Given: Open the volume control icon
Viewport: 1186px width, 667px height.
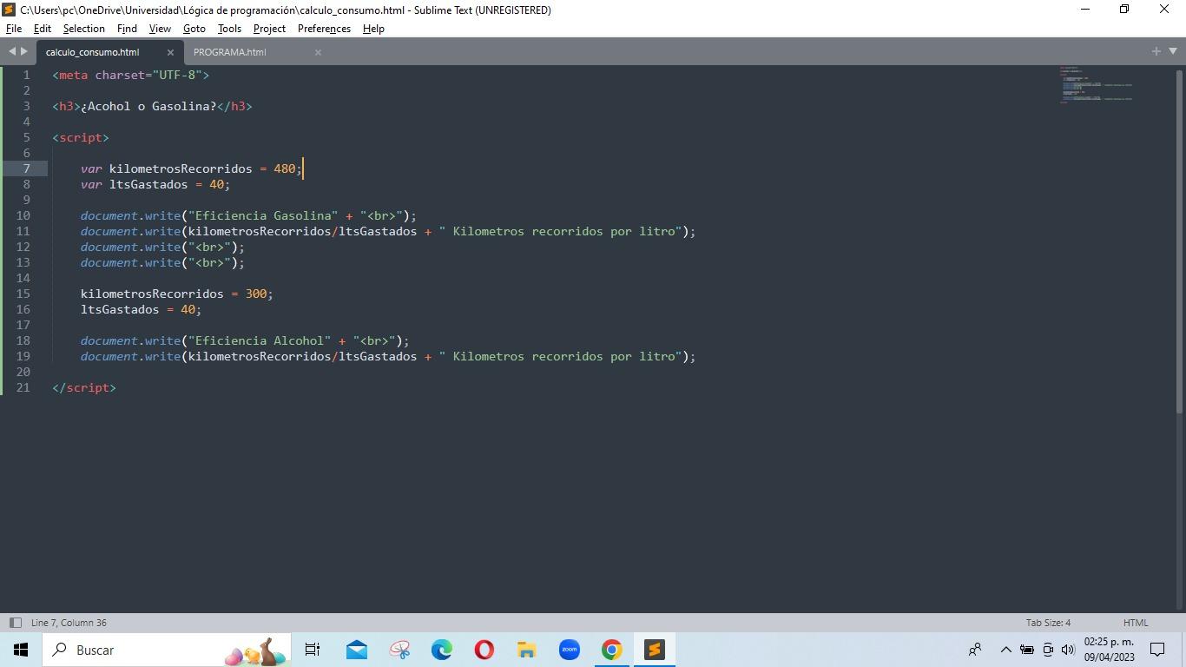Looking at the screenshot, I should (1068, 650).
